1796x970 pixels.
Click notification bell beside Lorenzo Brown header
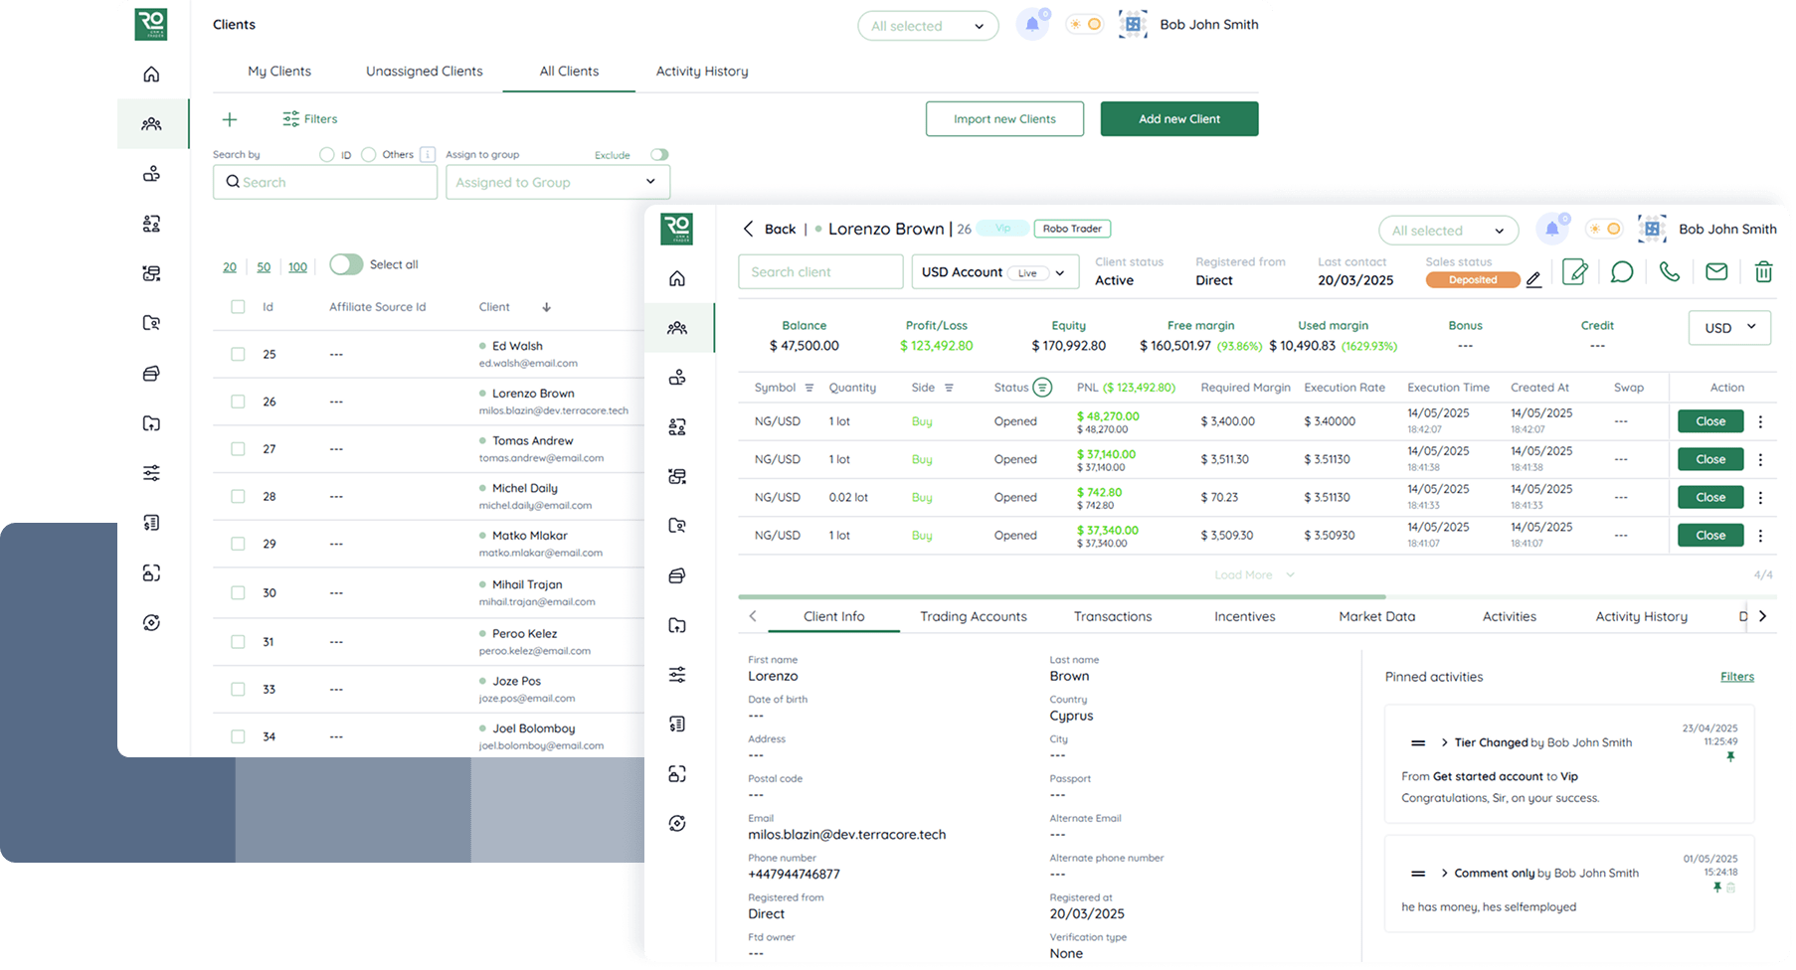click(x=1551, y=230)
